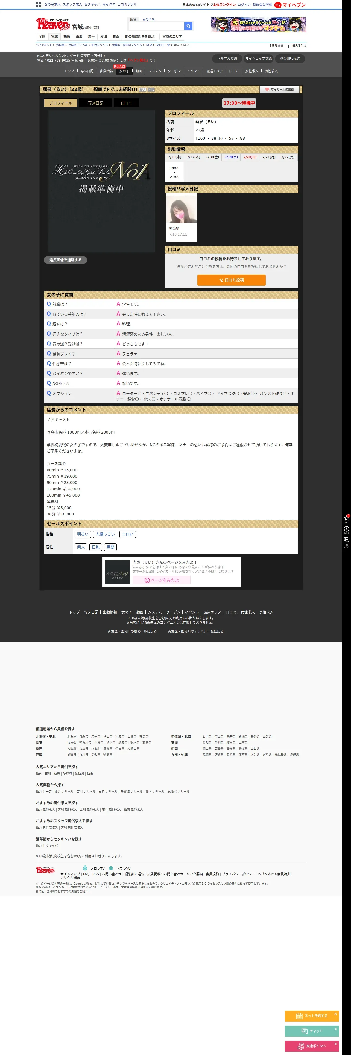Click マイガールに登録 heart button

279,89
